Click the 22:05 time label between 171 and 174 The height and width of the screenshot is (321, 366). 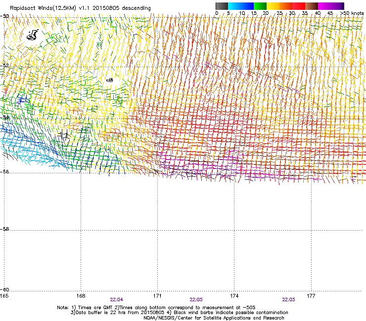click(196, 300)
